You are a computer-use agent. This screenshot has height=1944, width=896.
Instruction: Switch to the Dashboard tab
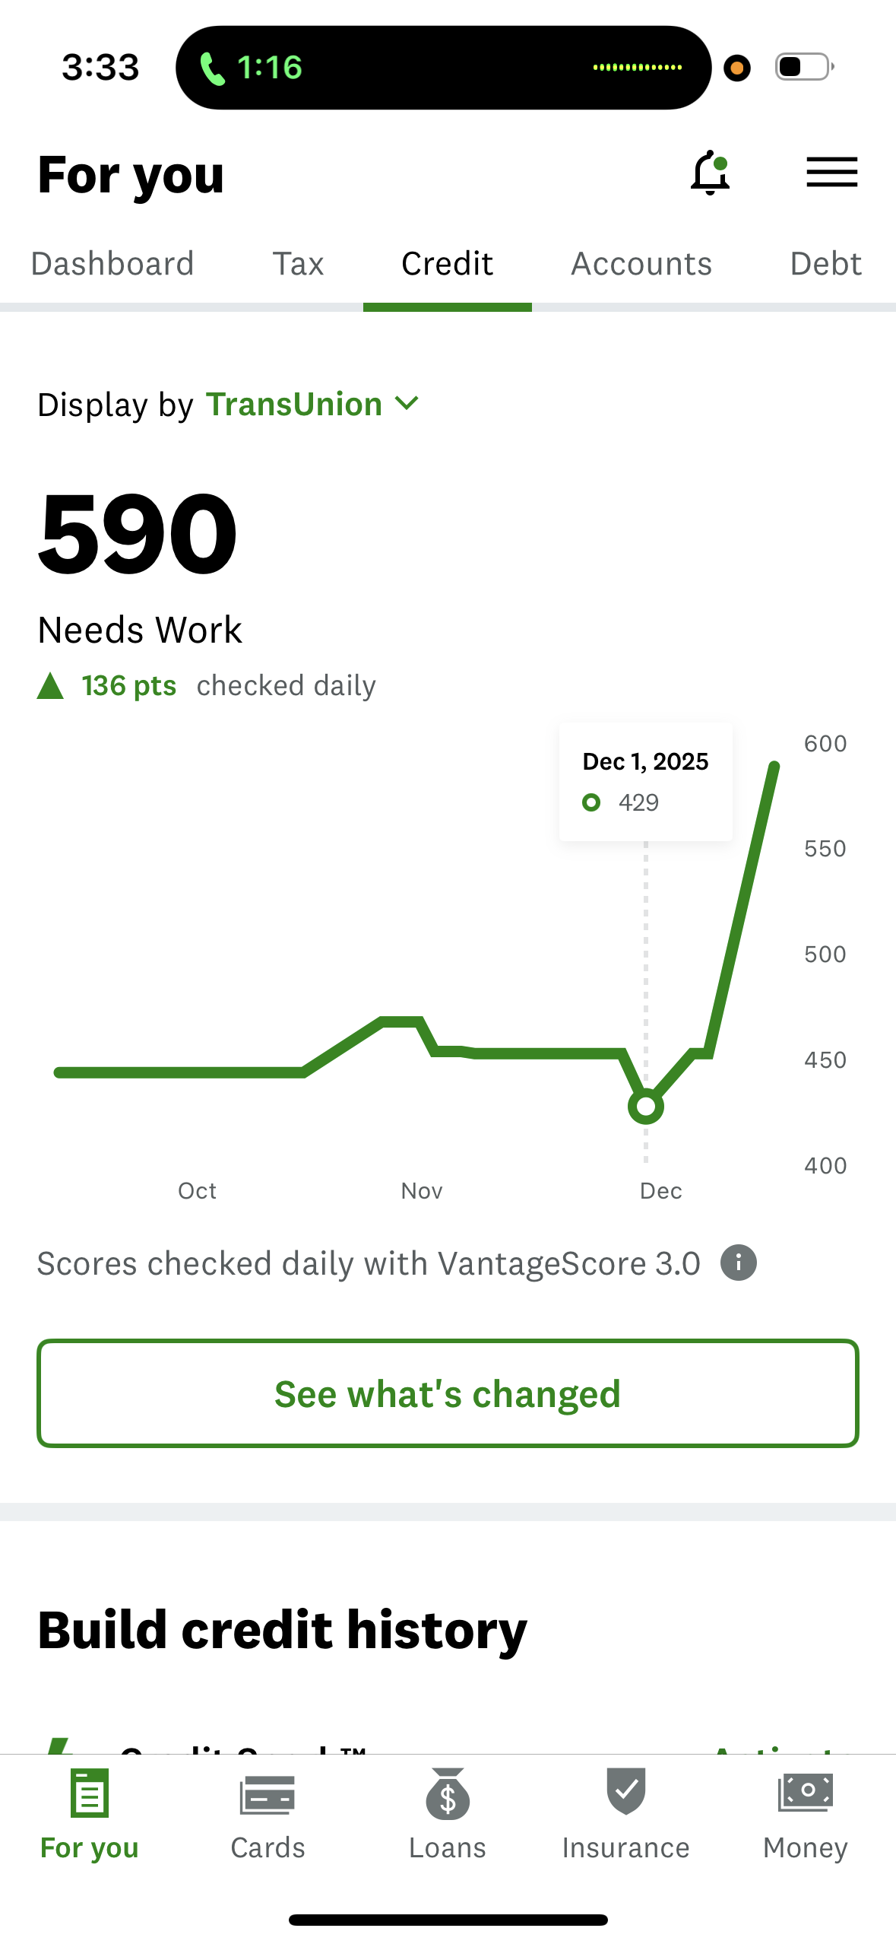point(112,264)
